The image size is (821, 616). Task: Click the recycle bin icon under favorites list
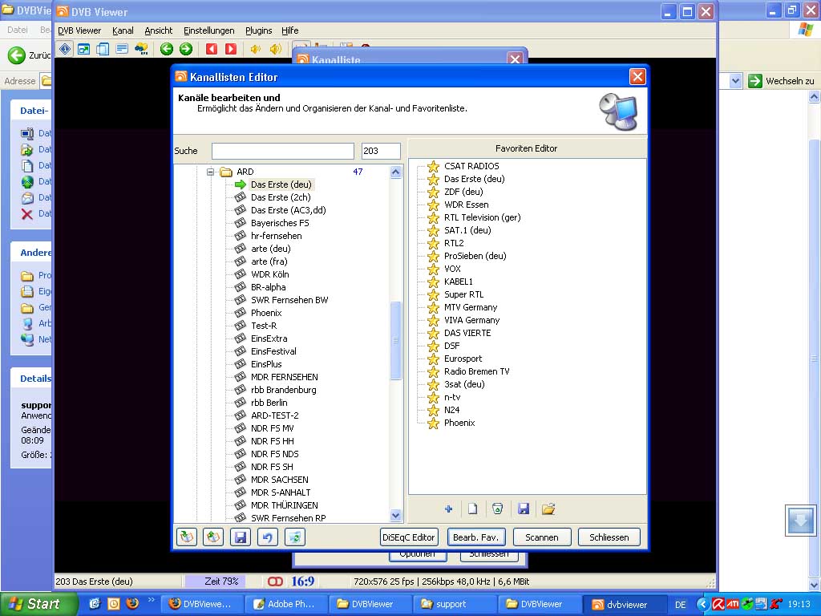(x=498, y=509)
